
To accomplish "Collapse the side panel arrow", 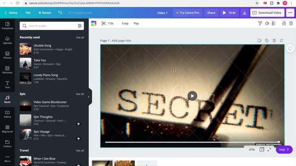I will pyautogui.click(x=89, y=97).
